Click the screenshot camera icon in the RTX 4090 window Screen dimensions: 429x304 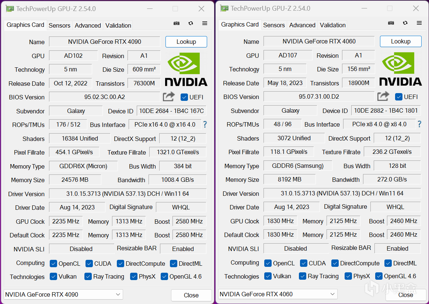click(x=177, y=24)
